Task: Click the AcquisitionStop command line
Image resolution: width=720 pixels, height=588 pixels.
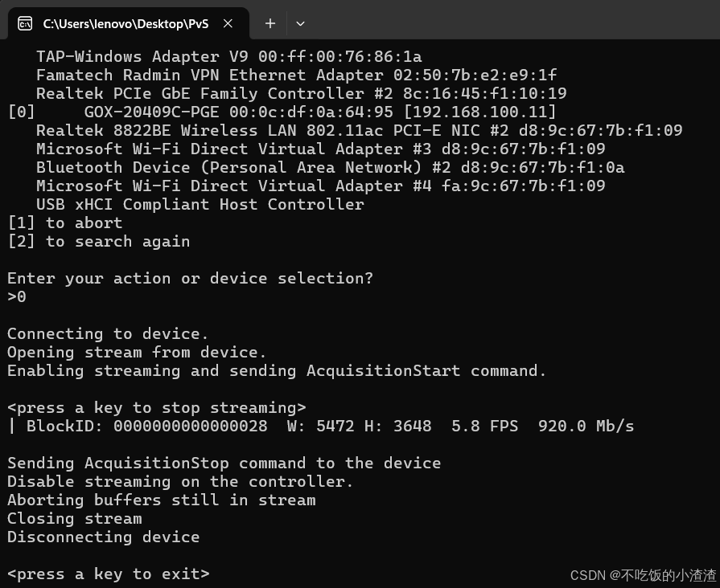Action: click(224, 463)
